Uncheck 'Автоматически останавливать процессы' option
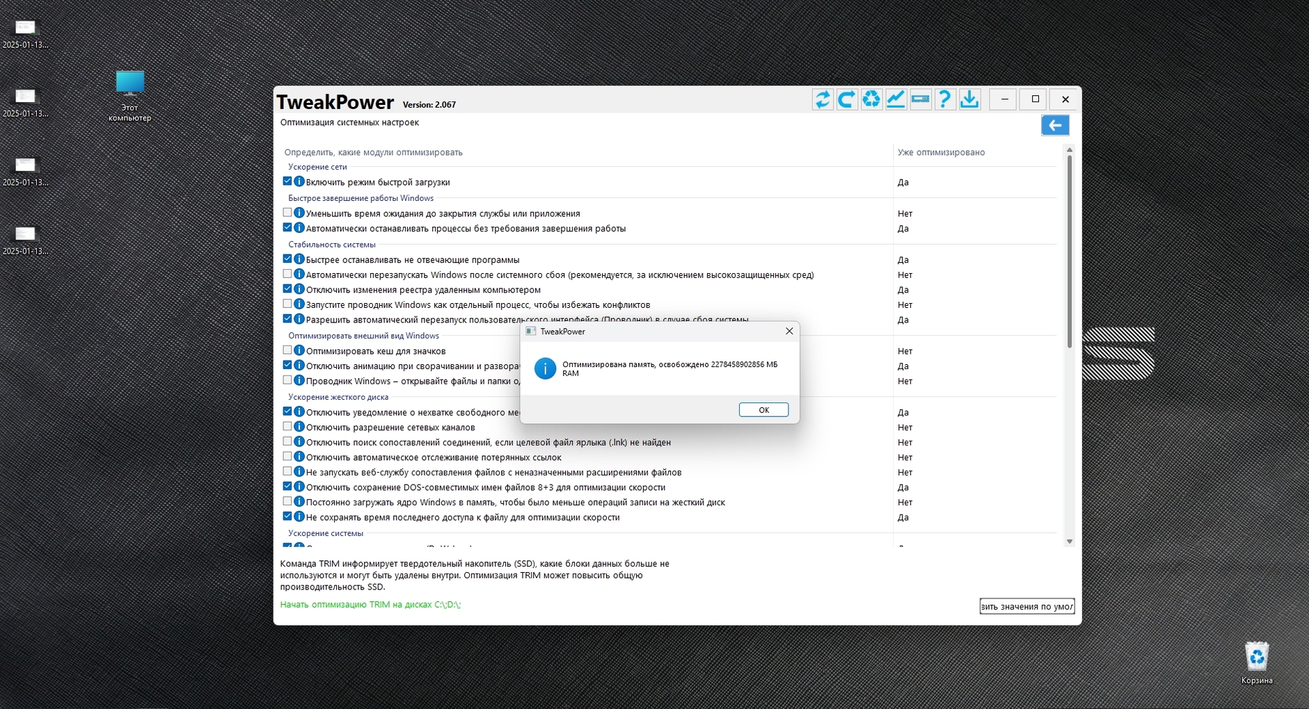 coord(287,228)
